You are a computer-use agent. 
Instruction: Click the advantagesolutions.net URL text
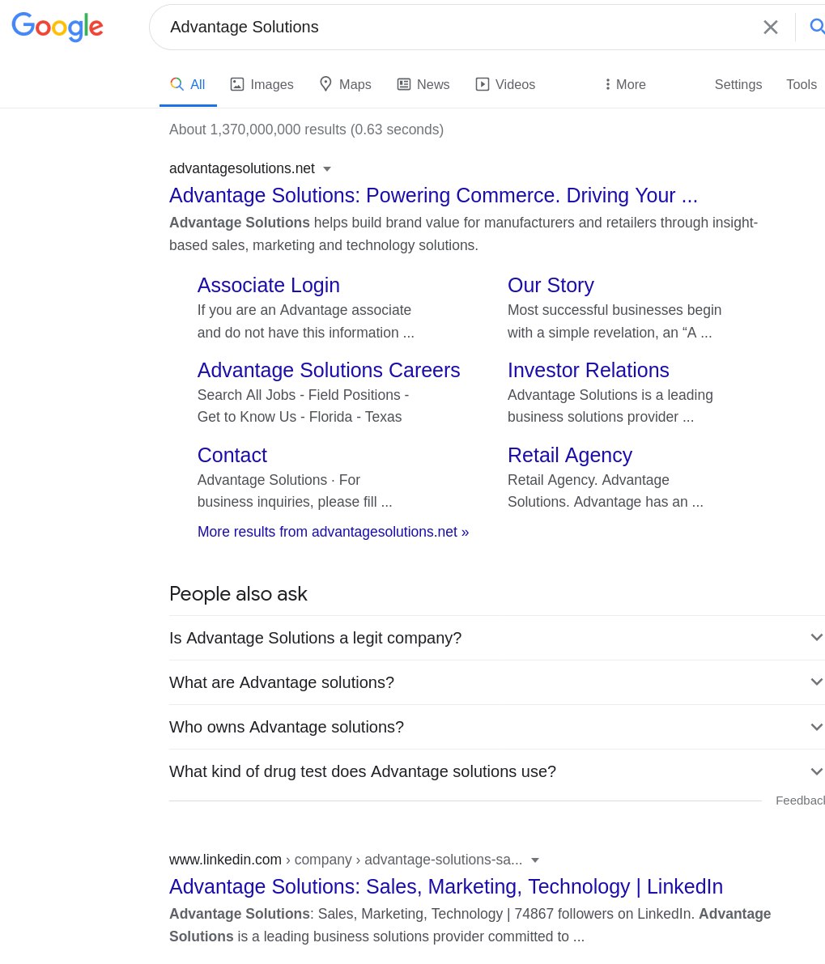coord(241,168)
